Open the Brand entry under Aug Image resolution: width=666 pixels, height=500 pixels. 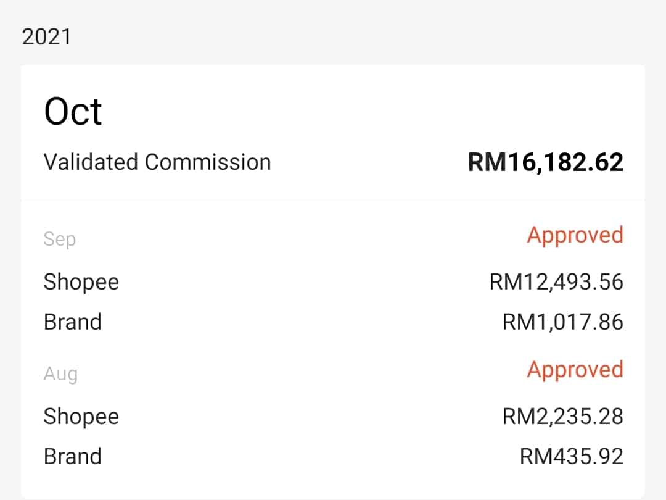tap(72, 457)
